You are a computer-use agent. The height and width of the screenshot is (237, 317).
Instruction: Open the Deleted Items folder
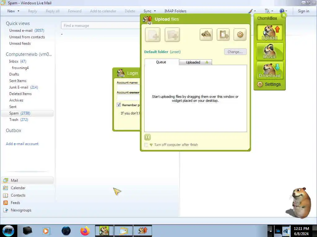click(20, 94)
